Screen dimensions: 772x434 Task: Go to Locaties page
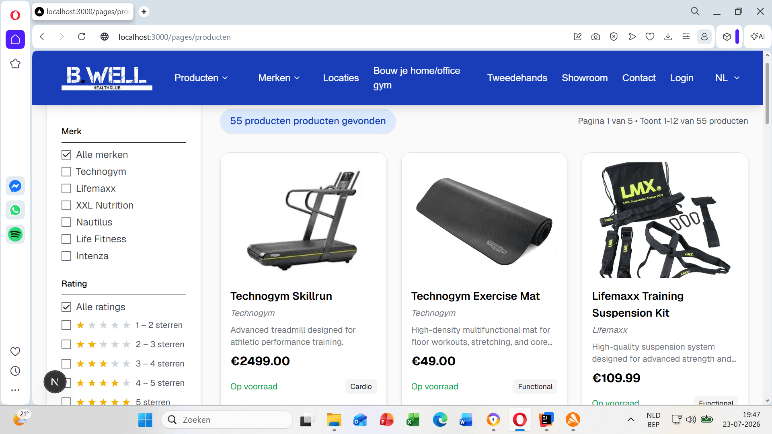(x=341, y=78)
